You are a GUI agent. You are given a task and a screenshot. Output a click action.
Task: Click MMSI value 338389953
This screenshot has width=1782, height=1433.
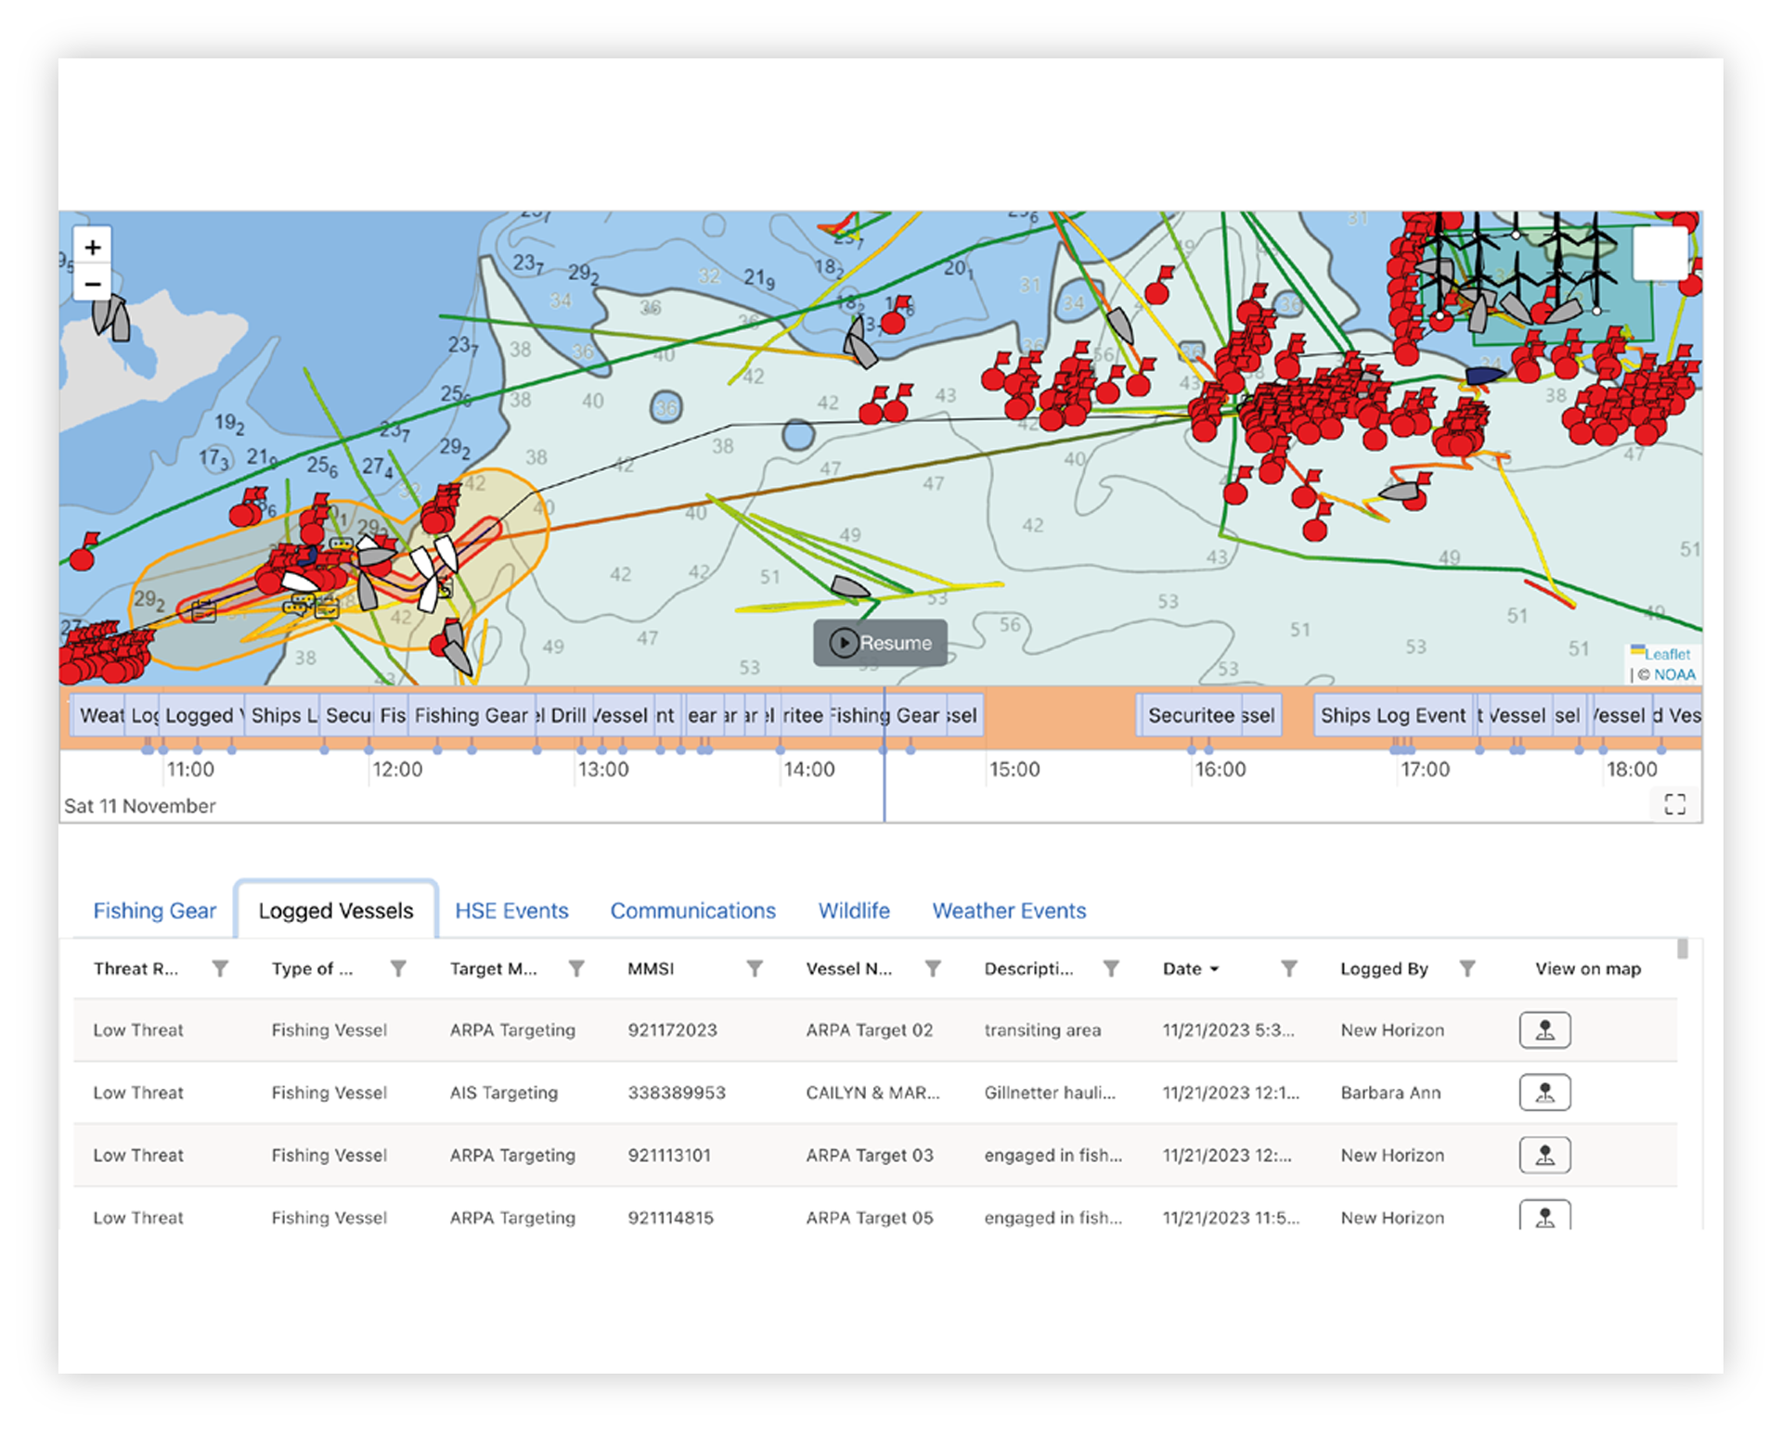677,1093
